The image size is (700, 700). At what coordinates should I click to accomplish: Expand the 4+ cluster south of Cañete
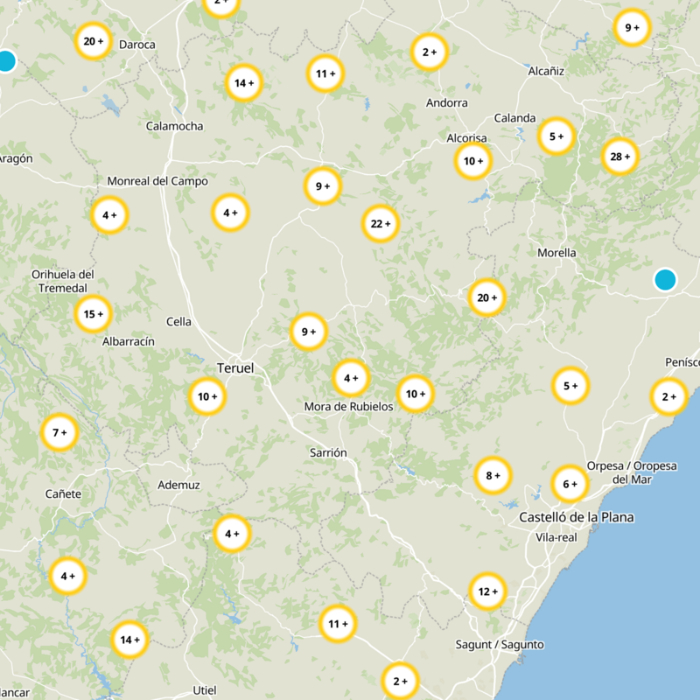click(x=67, y=576)
